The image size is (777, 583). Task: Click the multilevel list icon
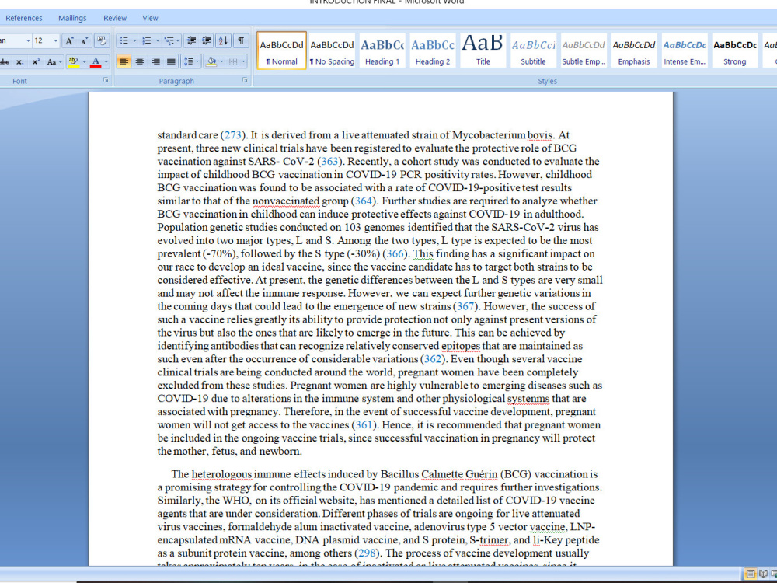169,40
